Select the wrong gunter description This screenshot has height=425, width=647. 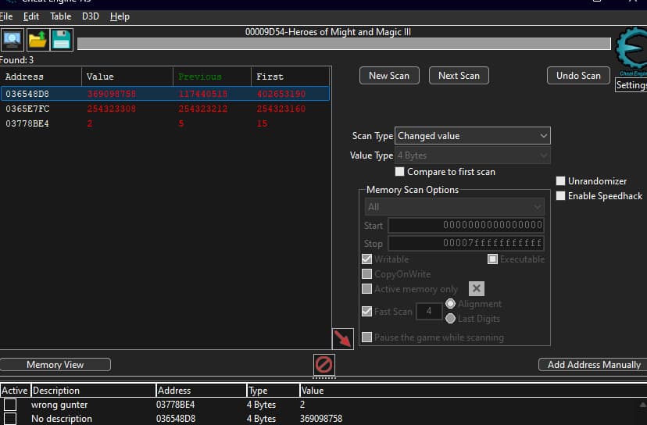click(59, 405)
